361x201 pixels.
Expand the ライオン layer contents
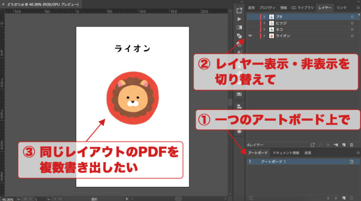point(264,36)
